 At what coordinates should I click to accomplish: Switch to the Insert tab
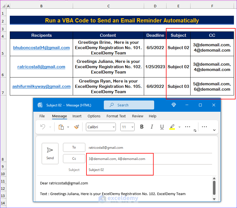[x=77, y=116]
